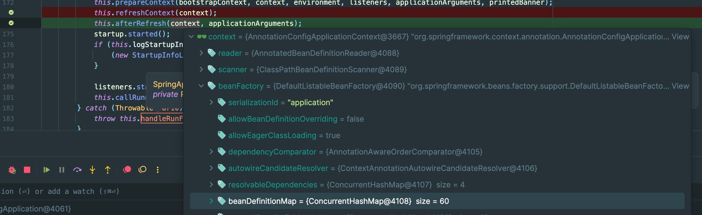The image size is (702, 215).
Task: Open View Breakpoints red circles icon
Action: (127, 169)
